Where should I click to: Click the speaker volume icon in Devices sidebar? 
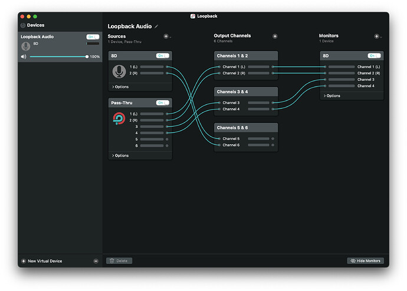pyautogui.click(x=24, y=57)
